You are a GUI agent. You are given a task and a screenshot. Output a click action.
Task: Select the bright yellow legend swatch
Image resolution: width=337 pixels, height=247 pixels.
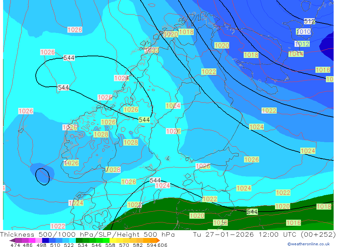tap(113, 240)
